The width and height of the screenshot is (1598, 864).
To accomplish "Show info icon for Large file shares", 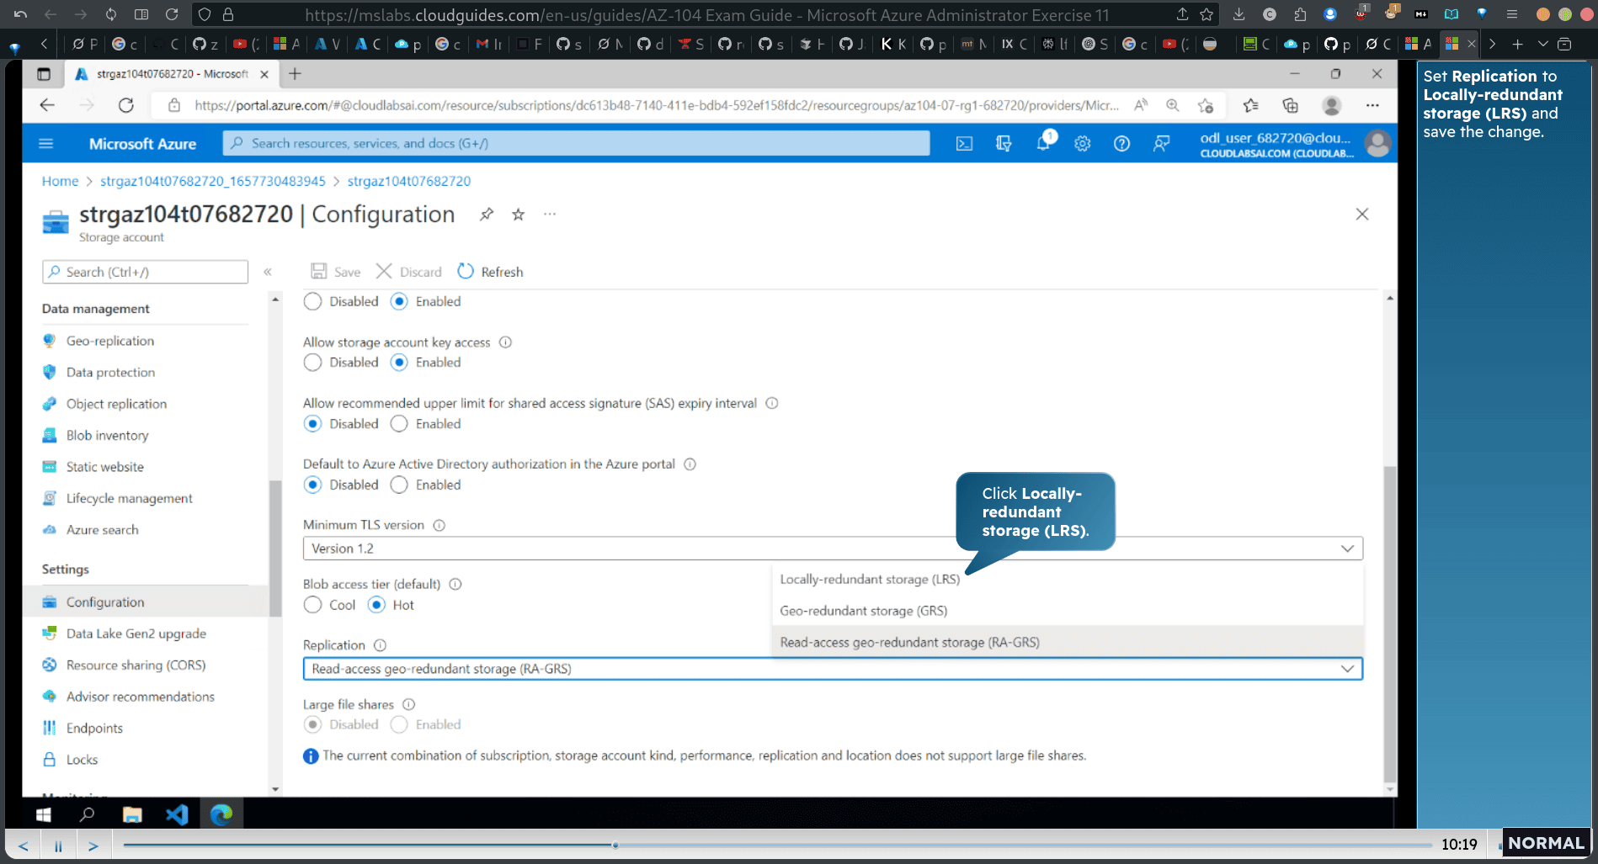I will (408, 705).
